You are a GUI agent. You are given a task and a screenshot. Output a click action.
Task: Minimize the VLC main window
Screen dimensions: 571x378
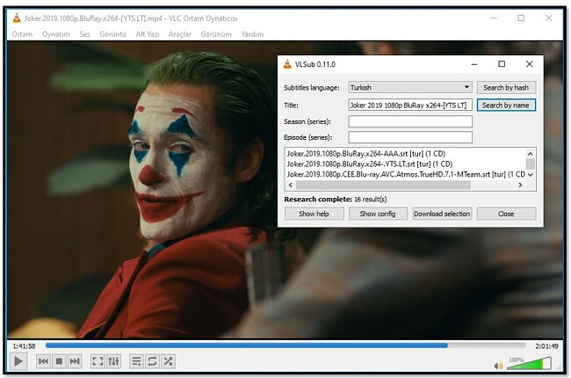494,18
